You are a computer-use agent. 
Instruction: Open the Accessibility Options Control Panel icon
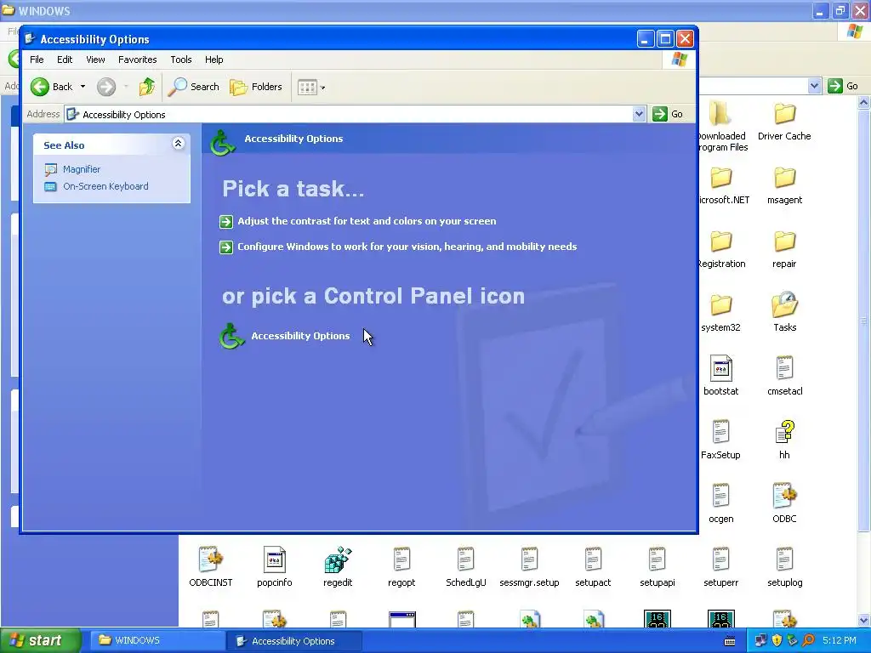(x=284, y=336)
